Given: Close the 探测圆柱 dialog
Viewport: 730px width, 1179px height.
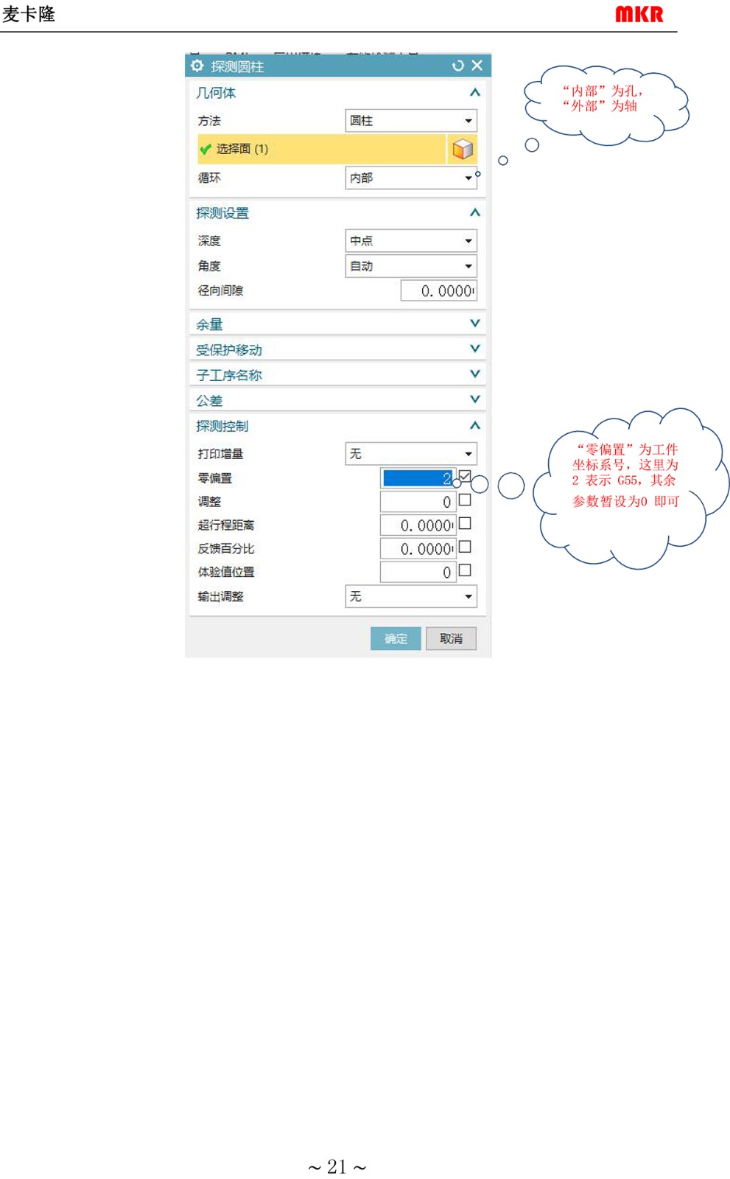Looking at the screenshot, I should (477, 66).
